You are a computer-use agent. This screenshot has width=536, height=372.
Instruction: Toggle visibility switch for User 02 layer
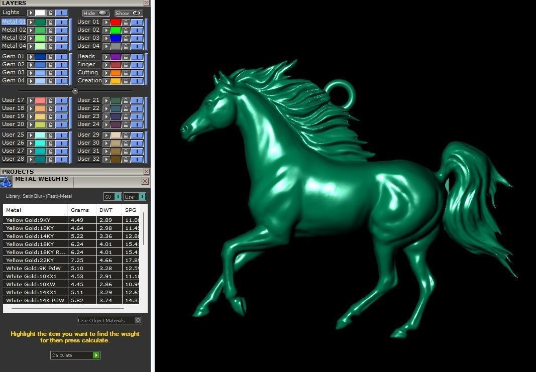tap(137, 31)
